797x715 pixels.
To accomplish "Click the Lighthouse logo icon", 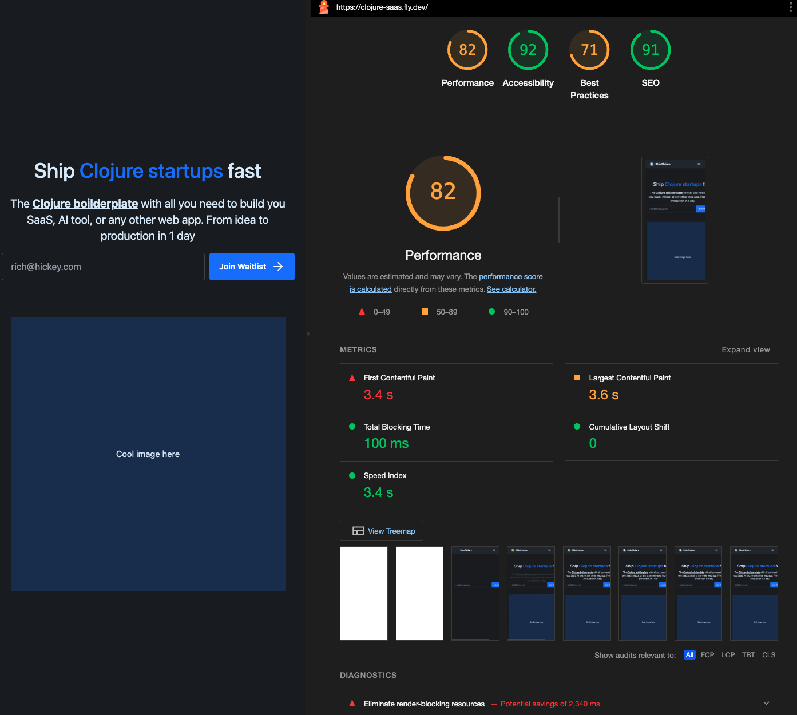I will click(324, 7).
